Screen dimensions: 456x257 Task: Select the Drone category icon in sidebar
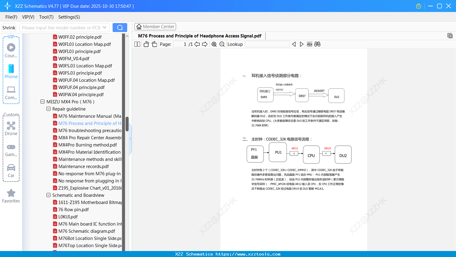coord(11,126)
